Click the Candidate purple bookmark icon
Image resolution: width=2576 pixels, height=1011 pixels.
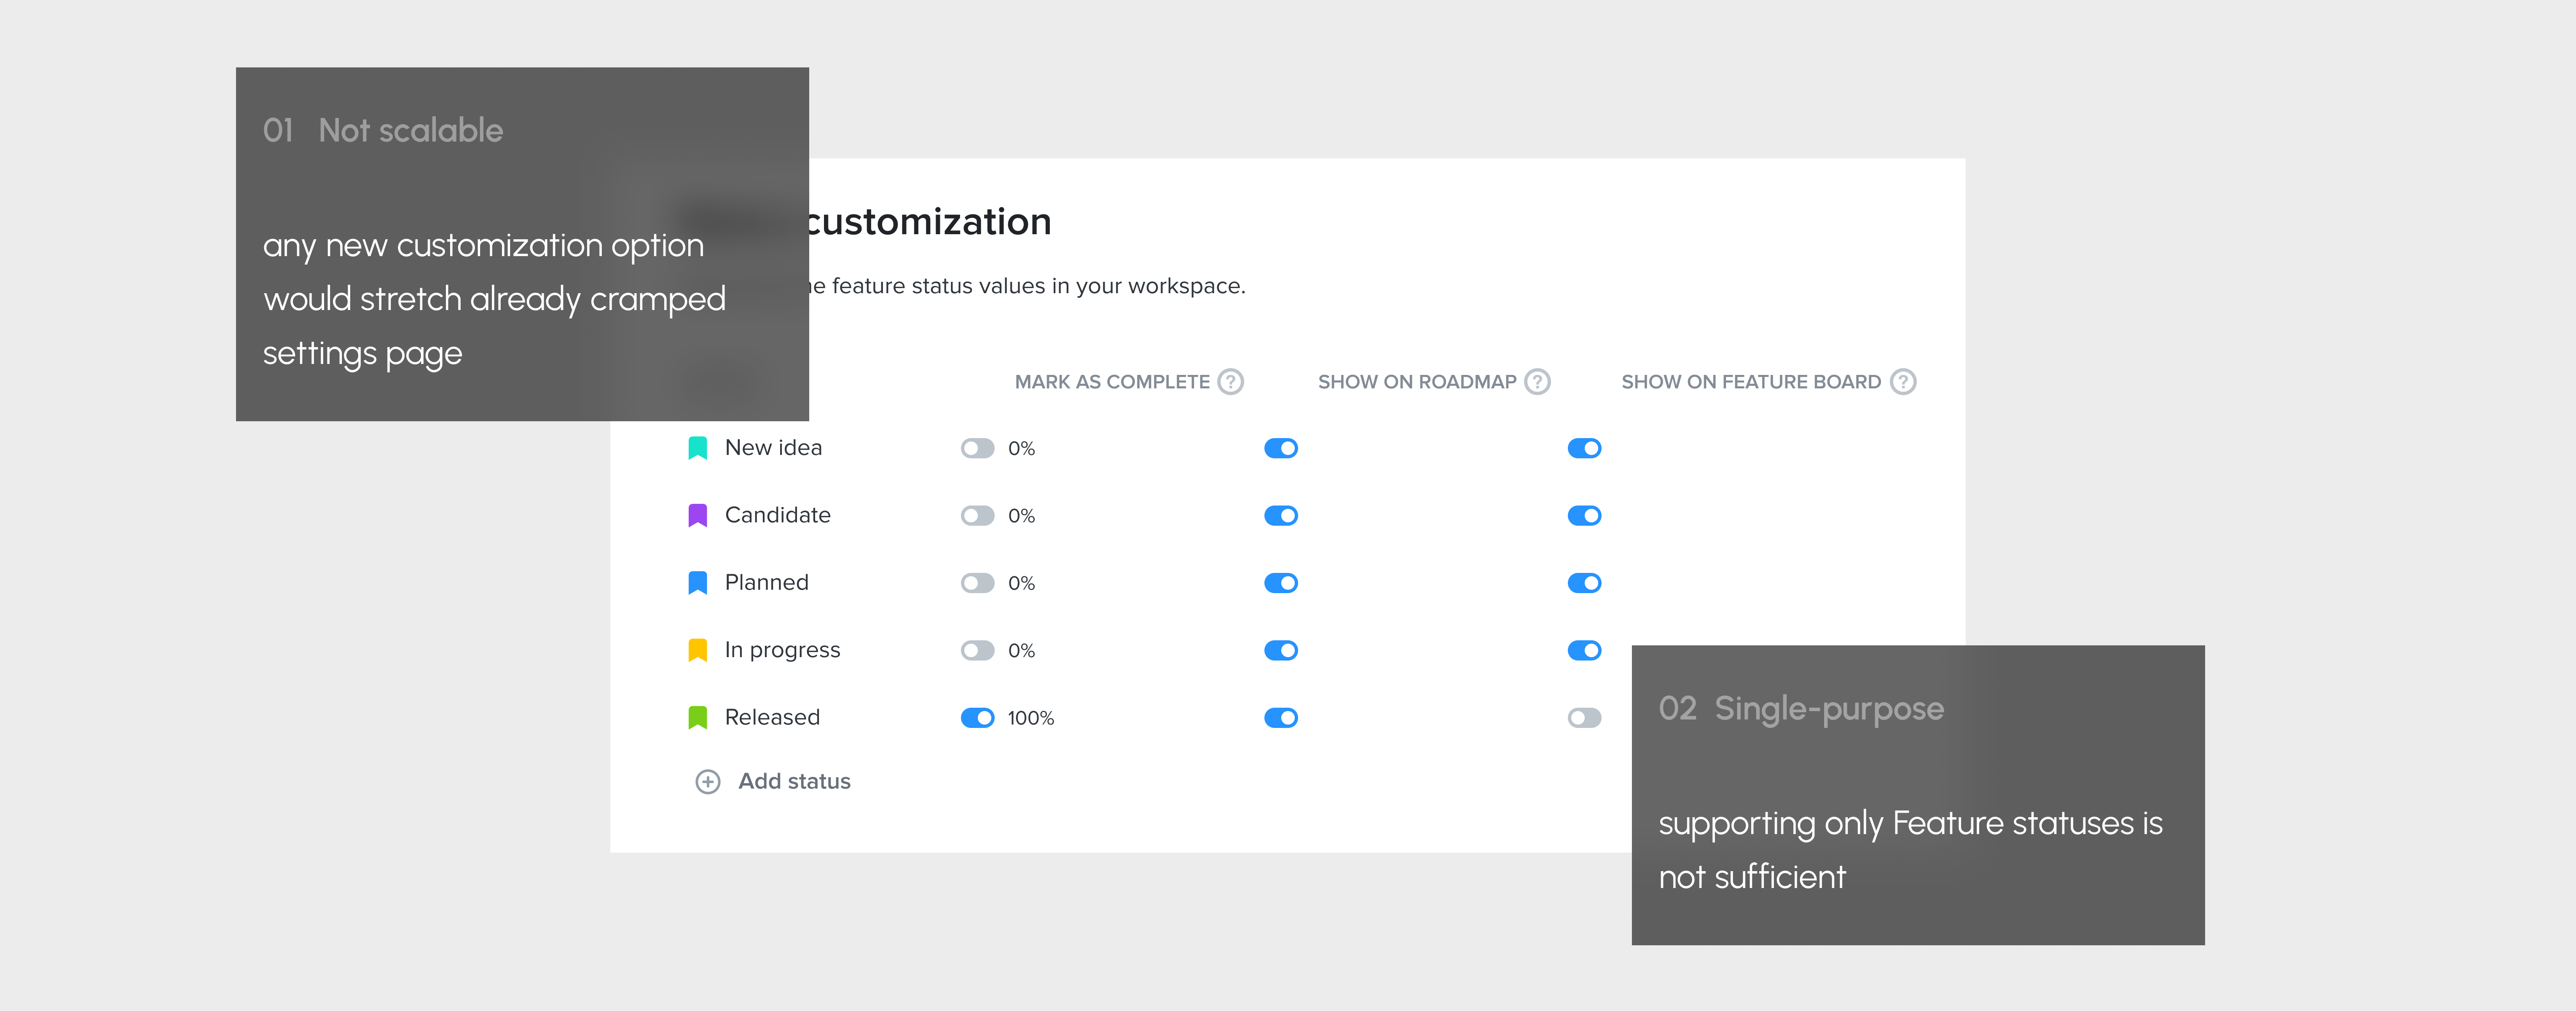[x=698, y=516]
